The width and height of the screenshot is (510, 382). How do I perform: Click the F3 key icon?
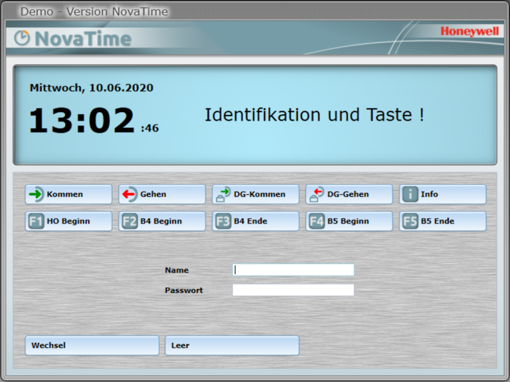[x=223, y=222]
